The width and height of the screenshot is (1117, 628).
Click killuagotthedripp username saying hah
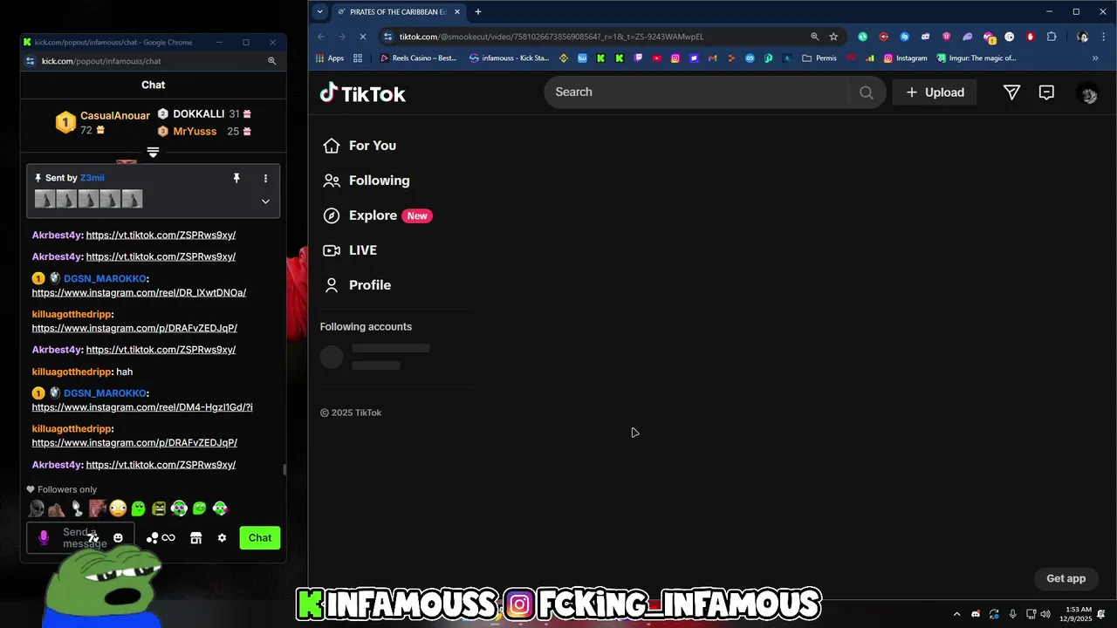72,372
